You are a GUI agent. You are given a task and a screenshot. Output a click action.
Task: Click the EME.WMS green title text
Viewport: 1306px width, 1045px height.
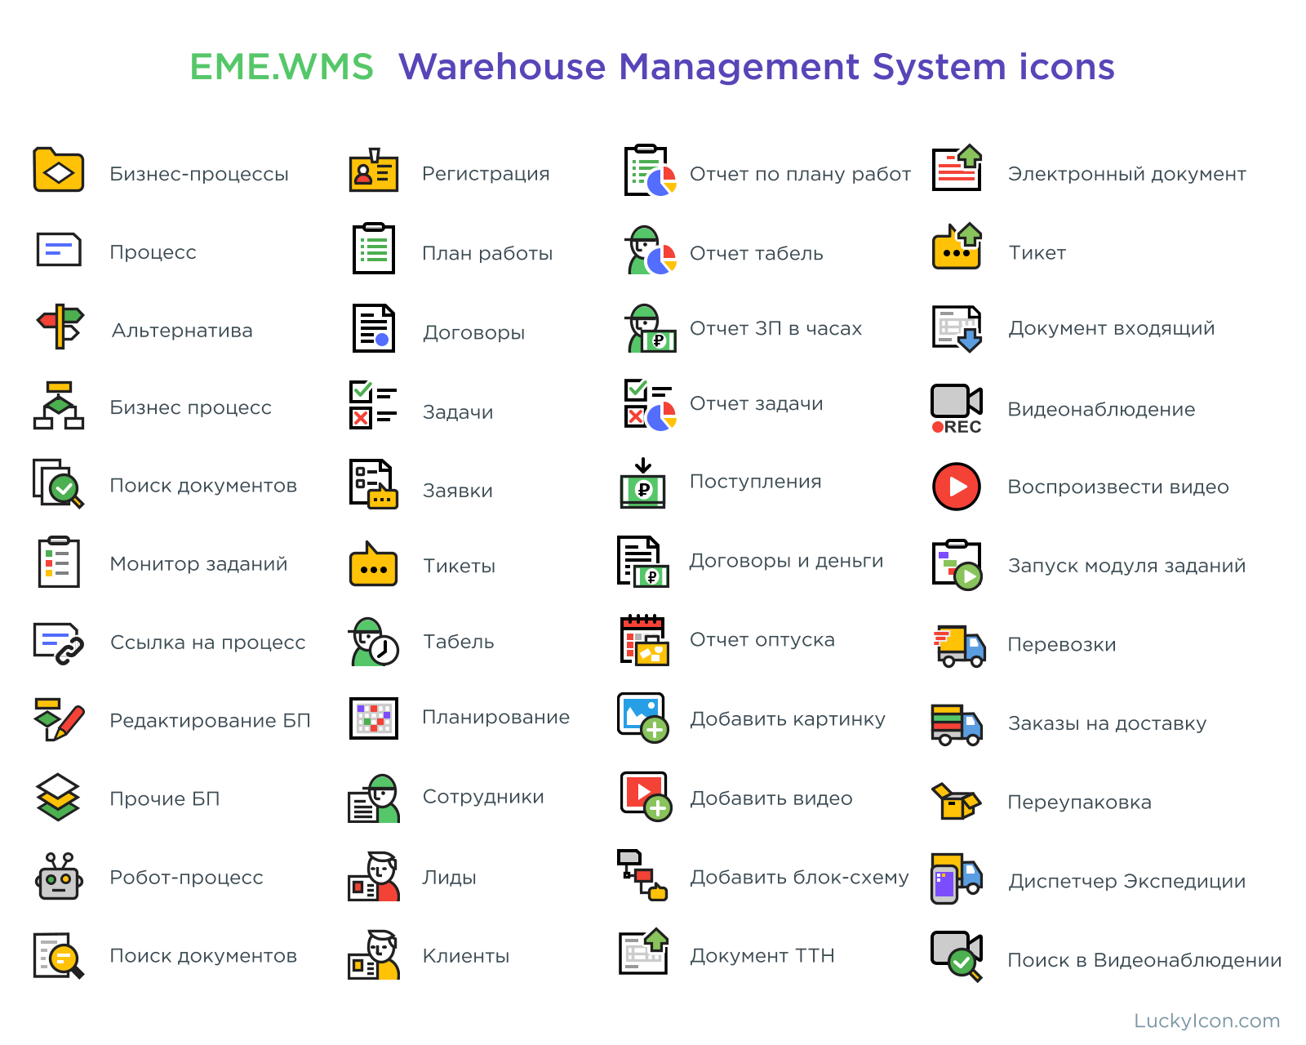[x=282, y=66]
